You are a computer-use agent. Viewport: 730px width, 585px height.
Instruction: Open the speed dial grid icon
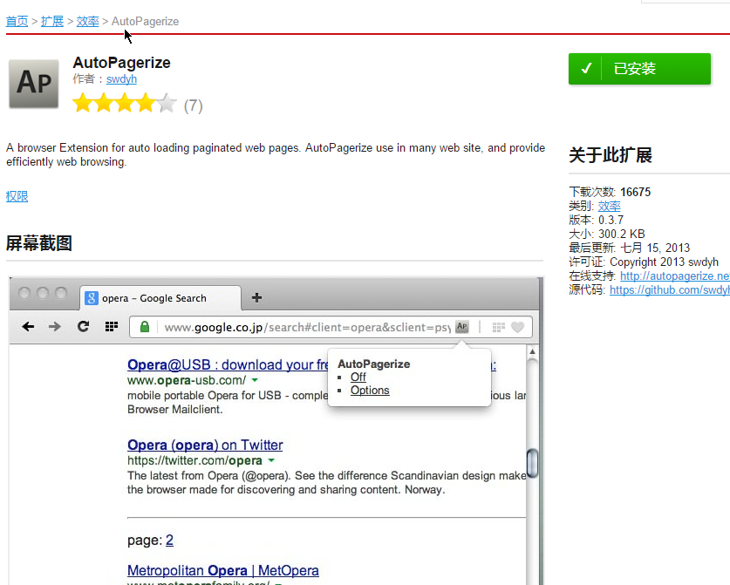(112, 327)
